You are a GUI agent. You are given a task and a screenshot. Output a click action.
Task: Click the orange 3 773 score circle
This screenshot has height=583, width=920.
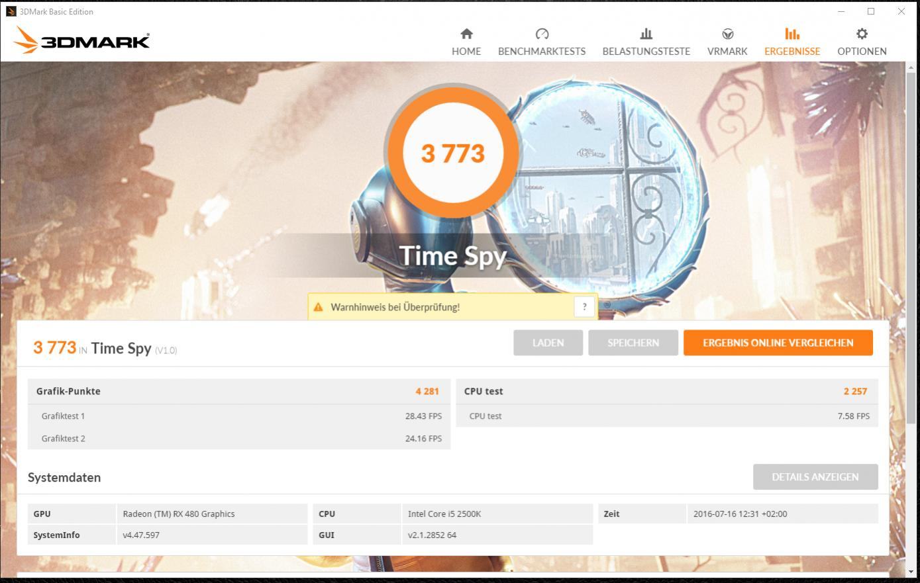[453, 154]
